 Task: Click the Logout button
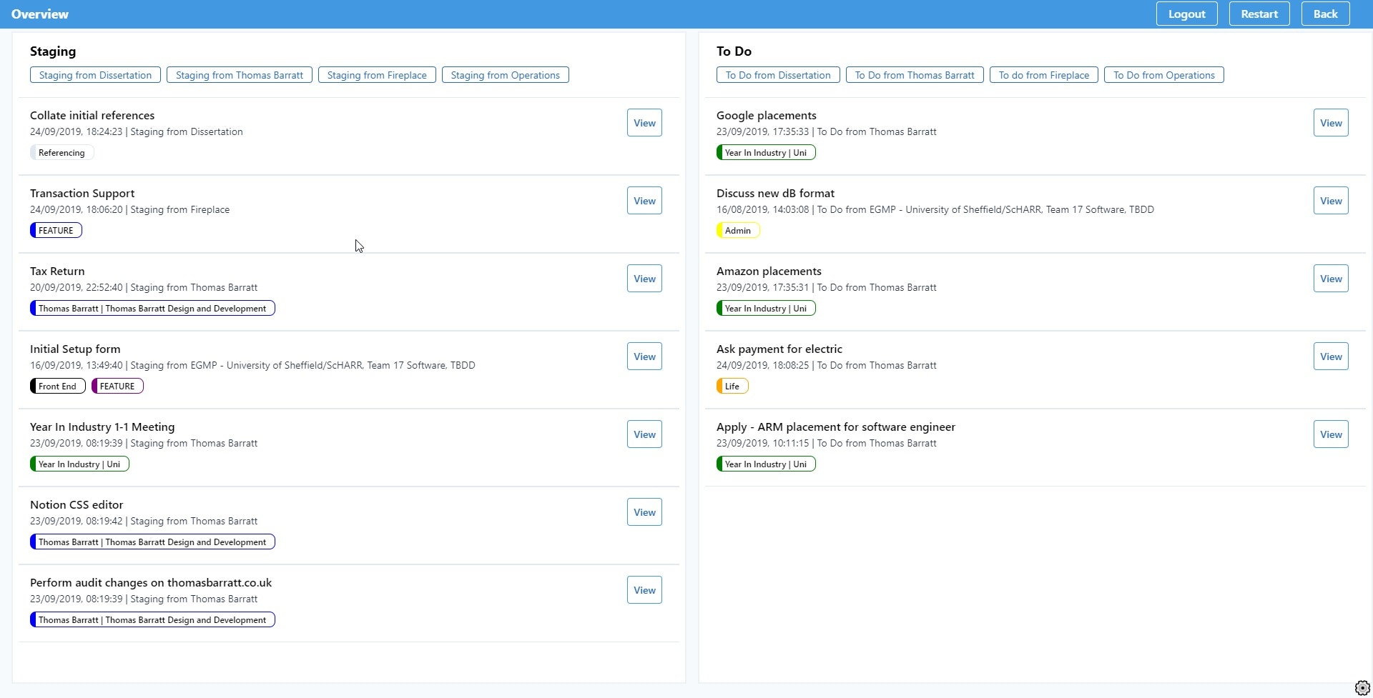pyautogui.click(x=1187, y=14)
